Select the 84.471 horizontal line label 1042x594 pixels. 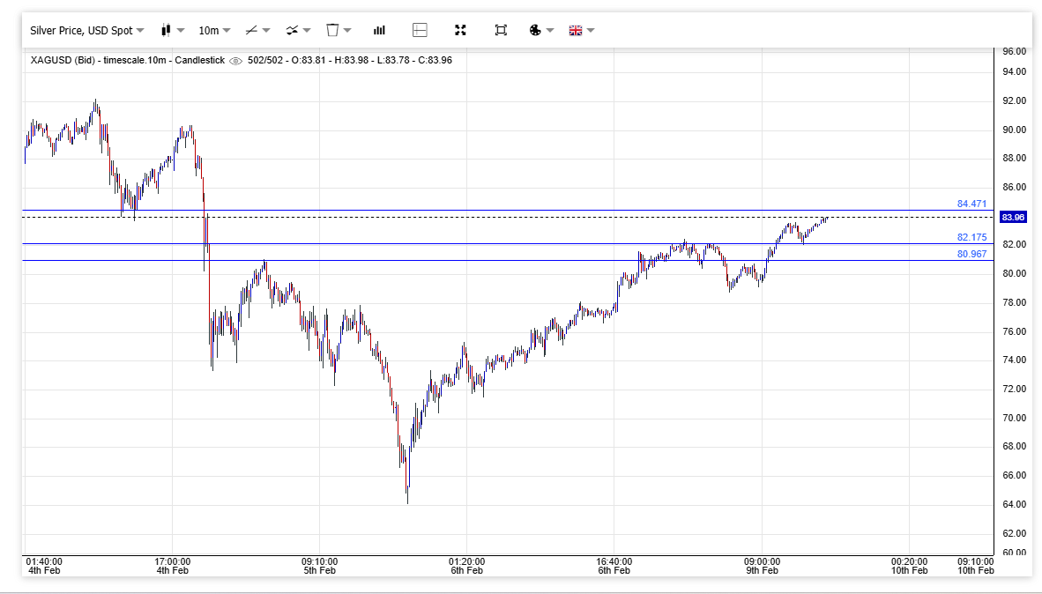tap(971, 204)
